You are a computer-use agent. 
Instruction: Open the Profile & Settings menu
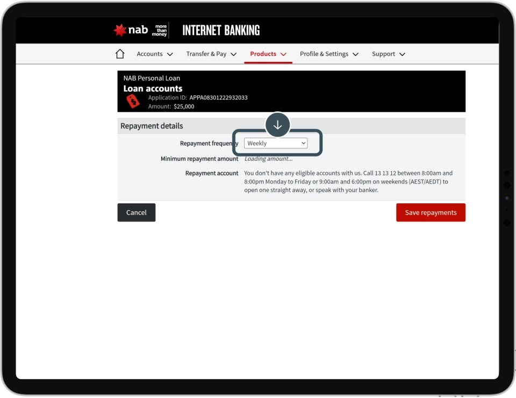point(324,54)
